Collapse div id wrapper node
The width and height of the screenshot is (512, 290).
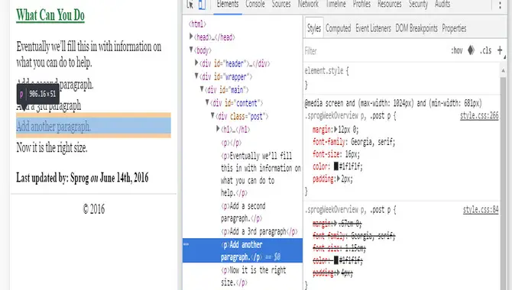click(x=196, y=76)
